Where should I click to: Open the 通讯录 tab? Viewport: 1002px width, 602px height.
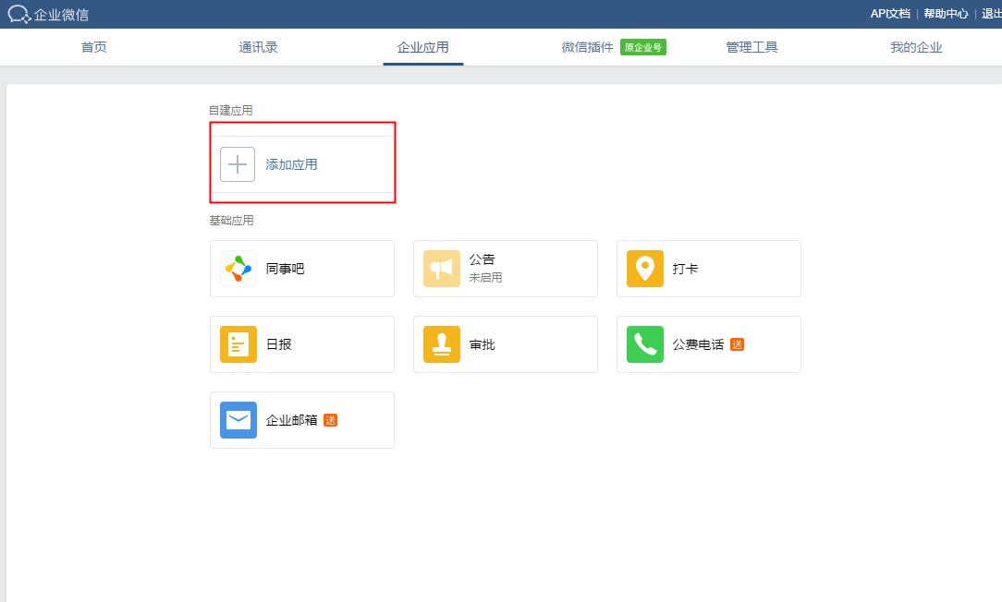point(258,47)
